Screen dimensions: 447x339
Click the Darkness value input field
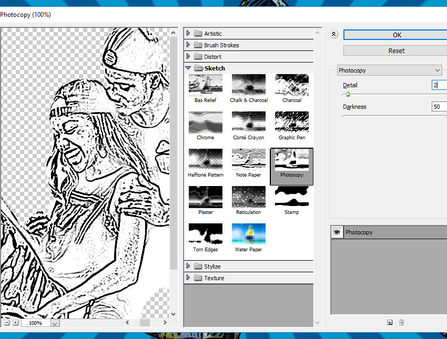coord(439,107)
